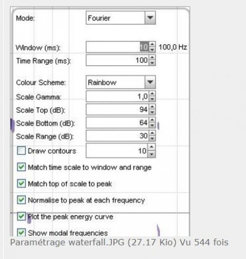This screenshot has height=259, width=246.
Task: Increase Scale Range (dB) with up arrow
Action: [x=152, y=133]
